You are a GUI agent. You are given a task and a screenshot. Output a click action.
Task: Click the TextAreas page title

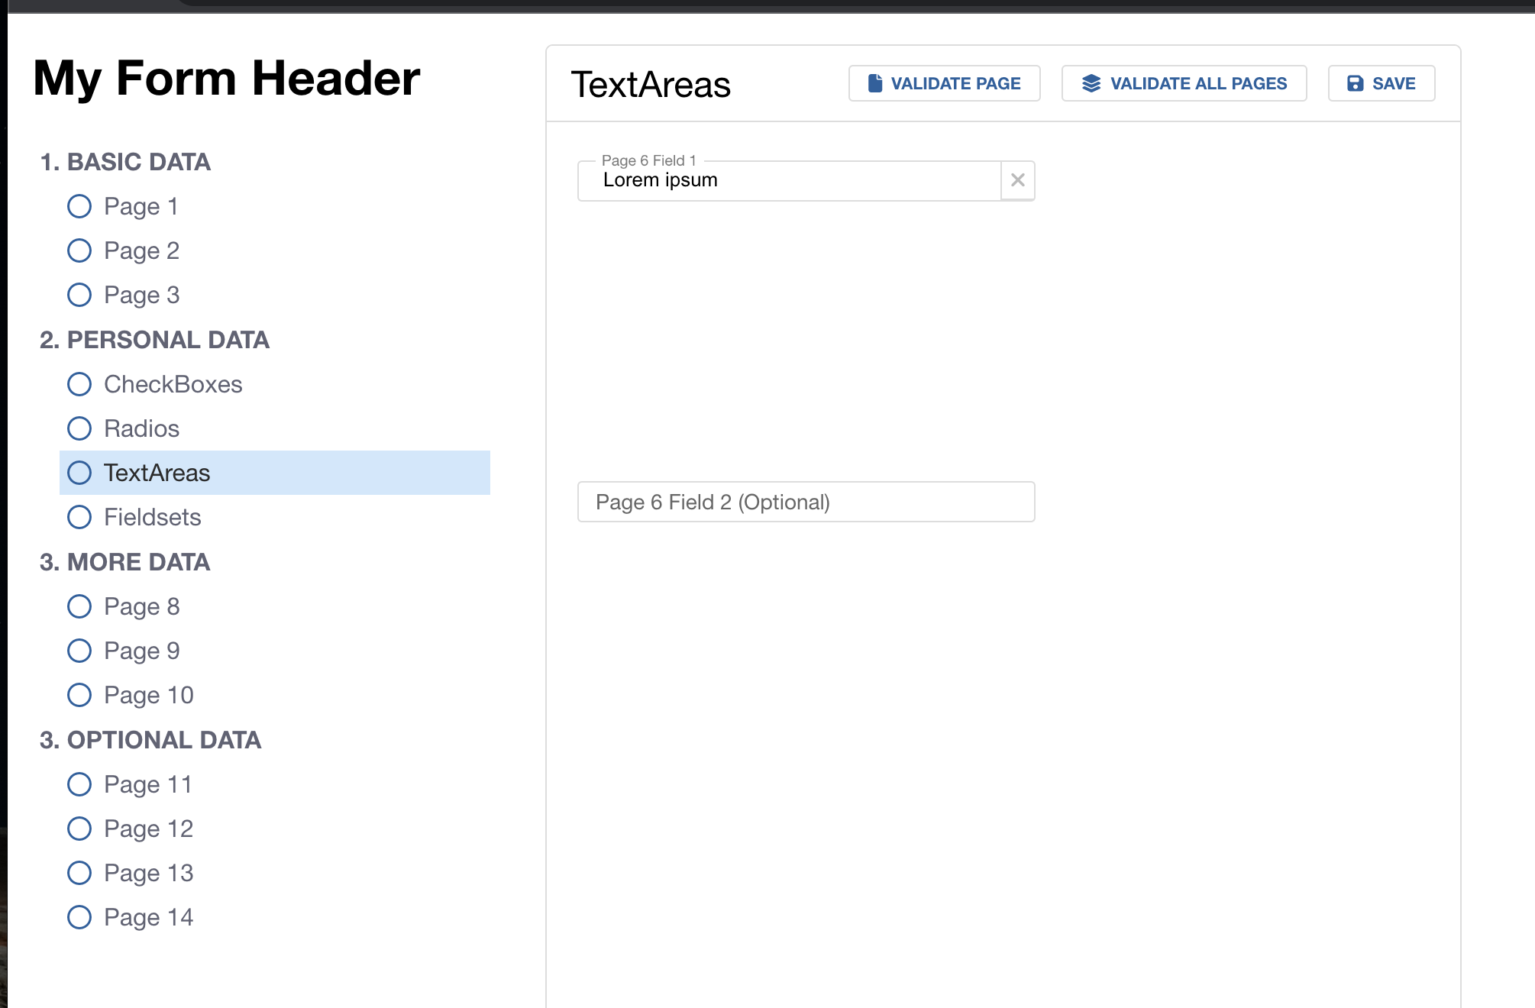click(x=651, y=84)
